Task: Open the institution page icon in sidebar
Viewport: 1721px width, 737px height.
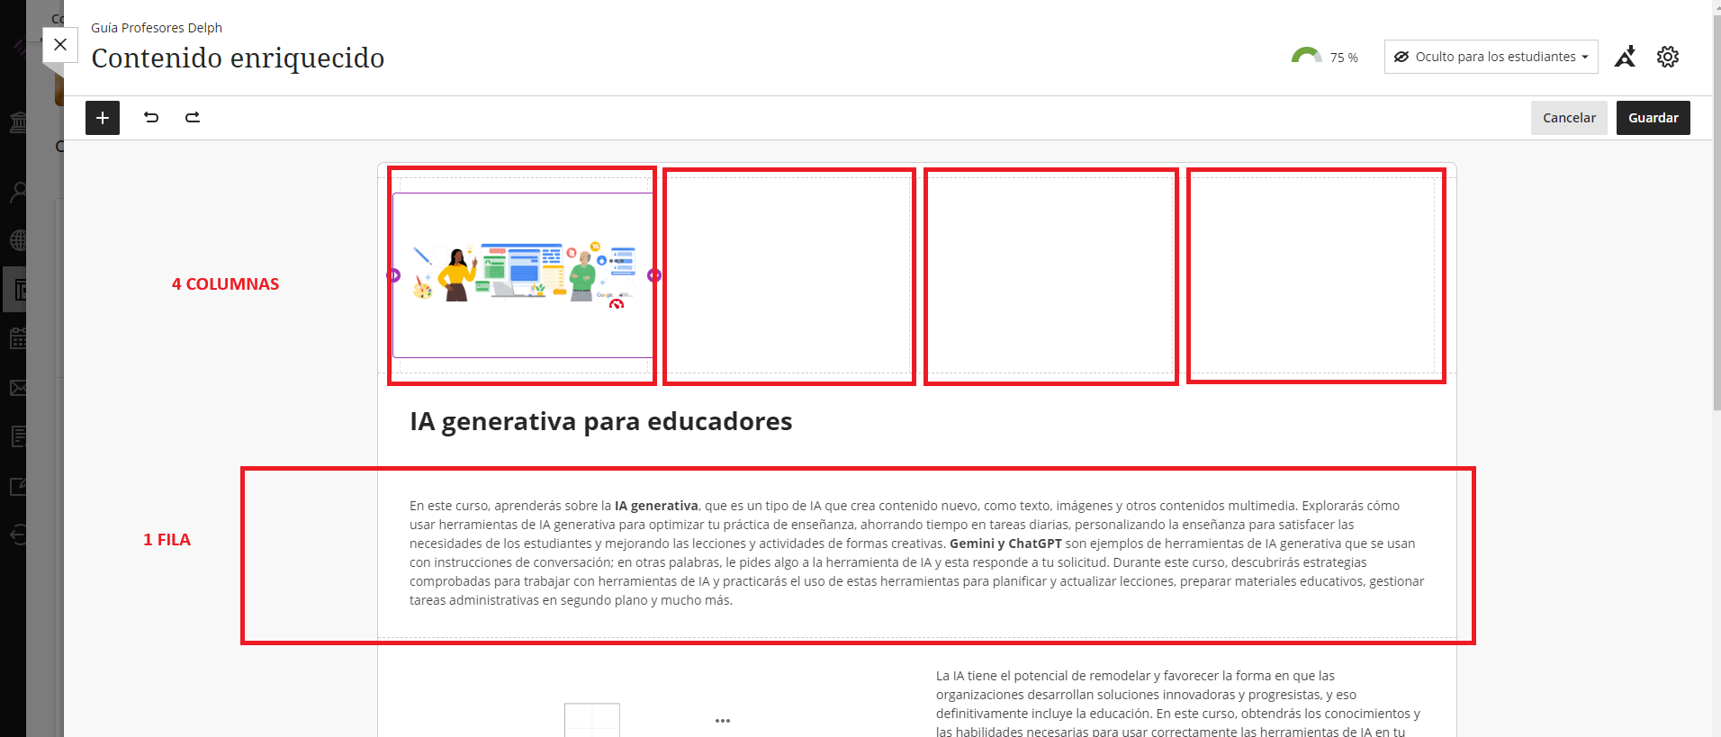Action: tap(18, 122)
